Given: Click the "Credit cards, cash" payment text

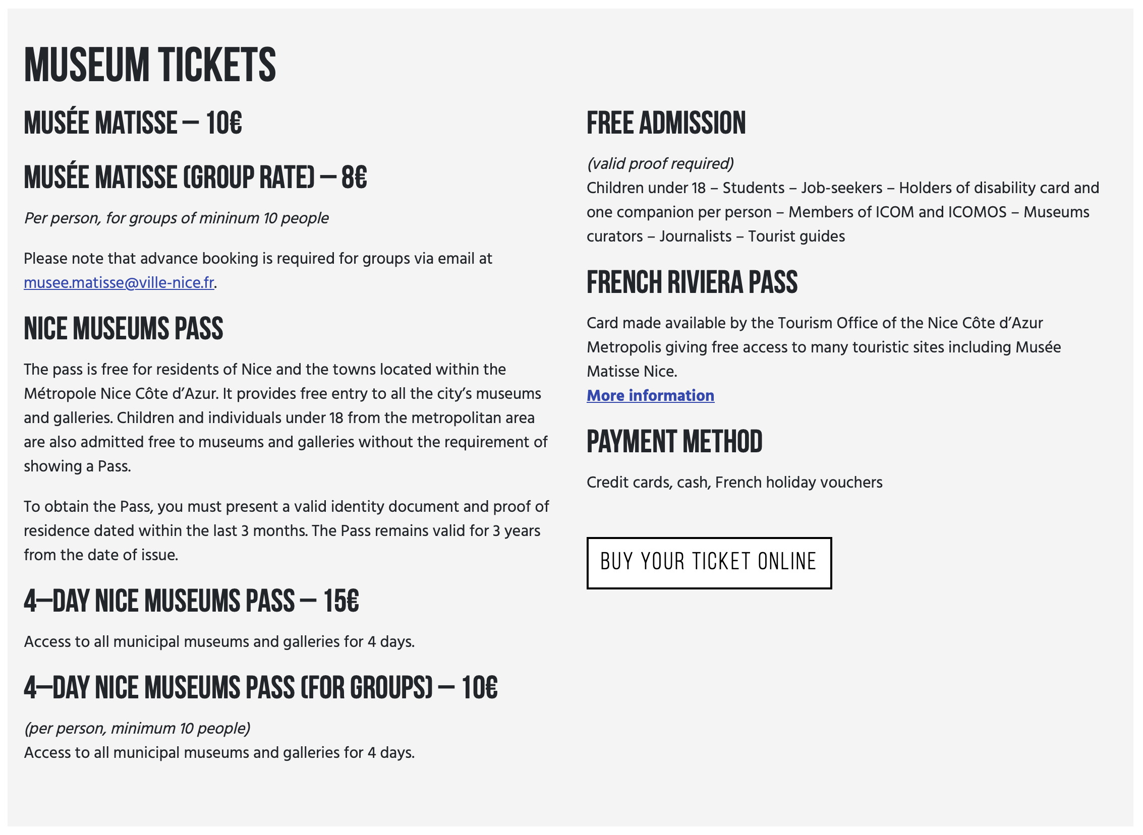Looking at the screenshot, I should tap(734, 482).
